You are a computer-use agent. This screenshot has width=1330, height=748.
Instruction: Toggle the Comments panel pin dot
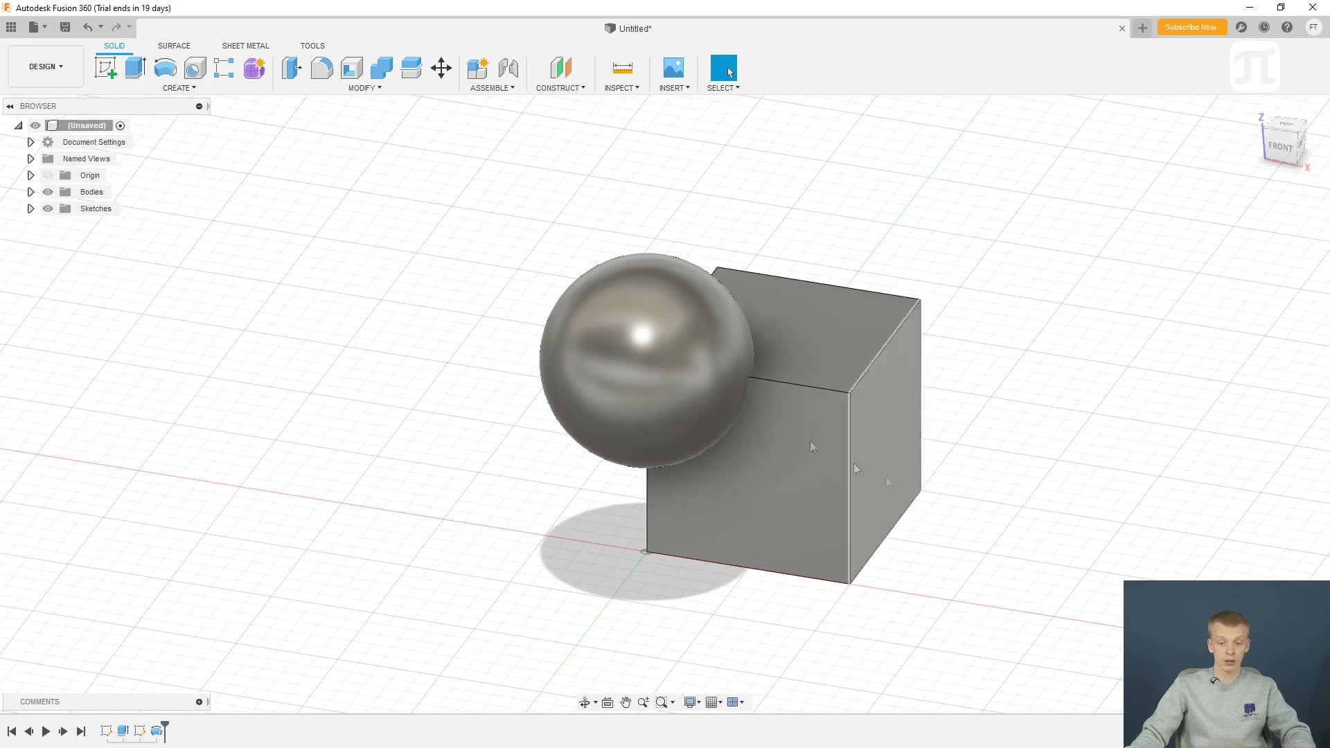click(199, 702)
